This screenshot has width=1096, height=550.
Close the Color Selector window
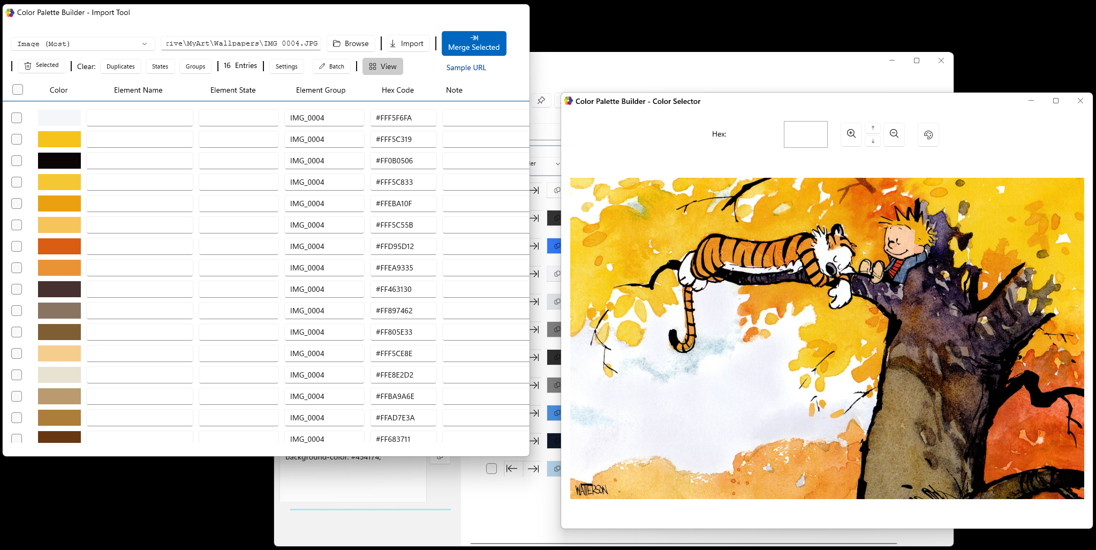pos(1080,101)
